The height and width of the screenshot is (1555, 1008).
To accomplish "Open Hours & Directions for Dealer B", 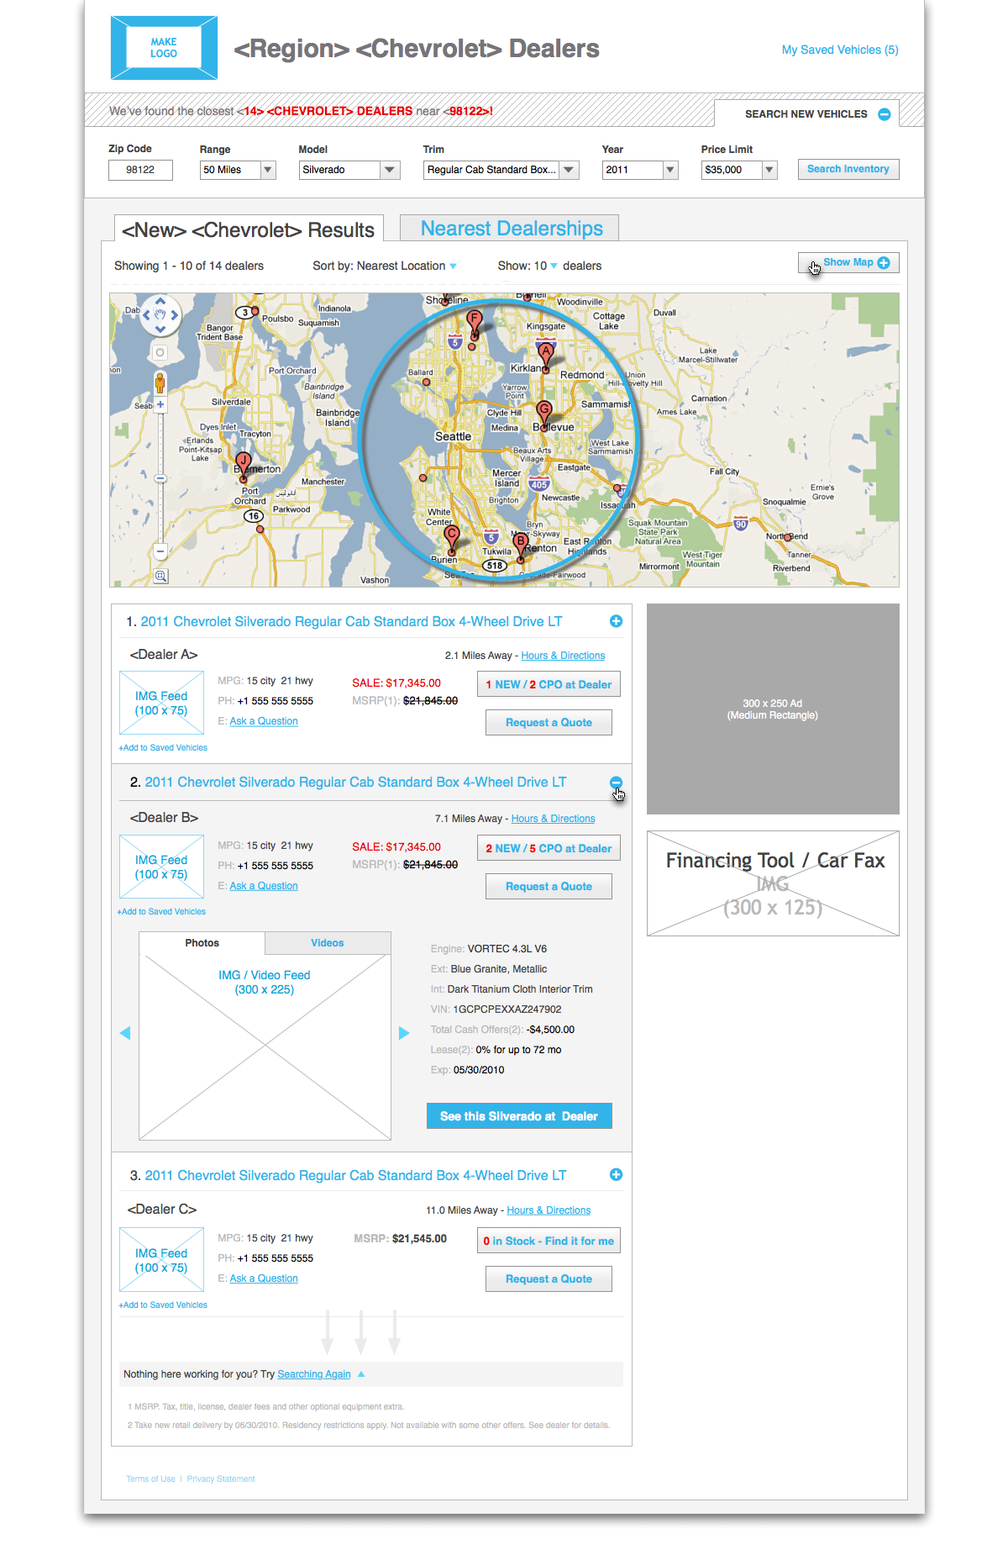I will 553,819.
